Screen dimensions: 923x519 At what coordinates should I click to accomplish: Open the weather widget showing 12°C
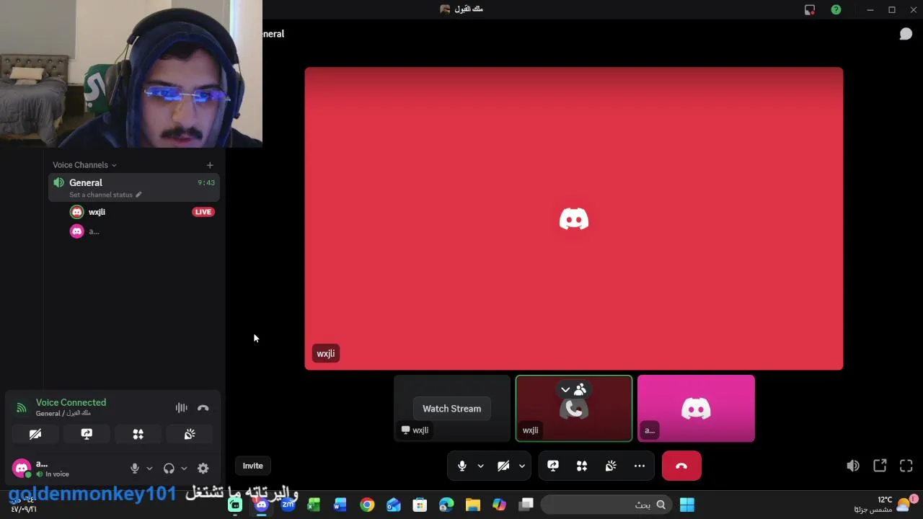pyautogui.click(x=886, y=505)
